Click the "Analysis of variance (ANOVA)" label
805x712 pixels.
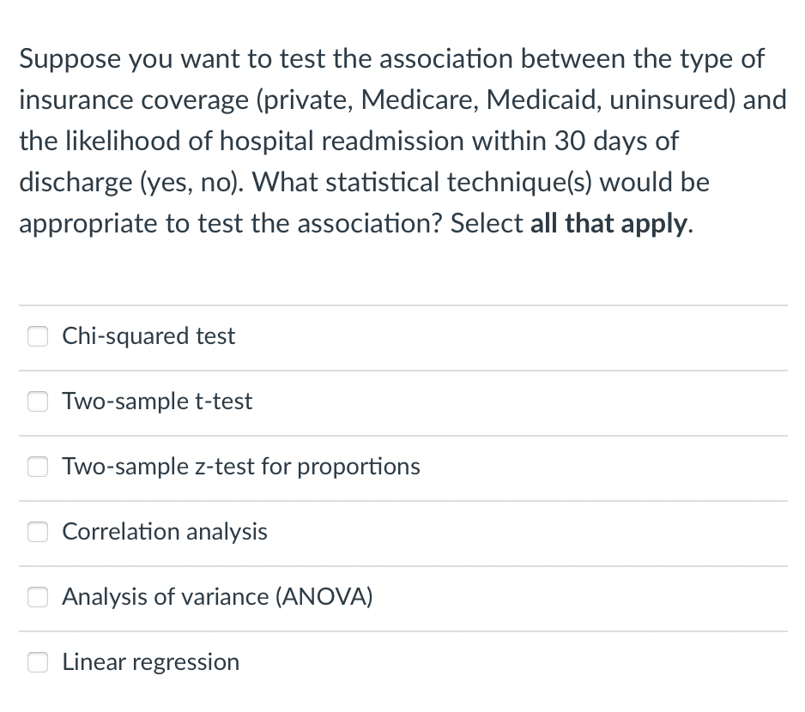(x=217, y=597)
